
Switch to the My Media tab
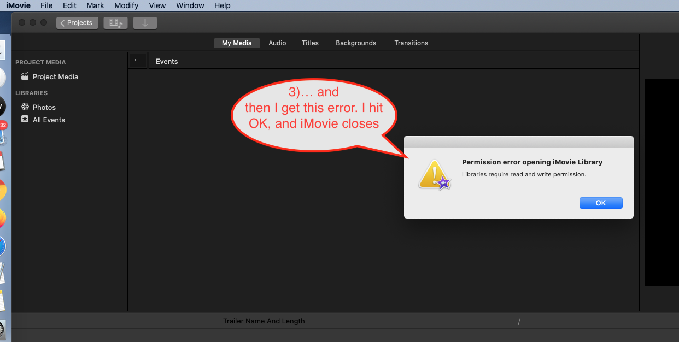237,43
